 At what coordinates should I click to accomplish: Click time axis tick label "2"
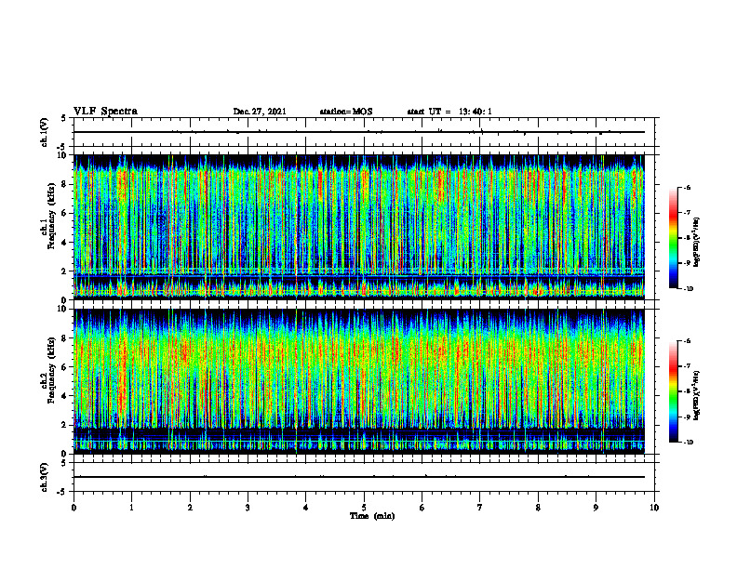(x=190, y=508)
